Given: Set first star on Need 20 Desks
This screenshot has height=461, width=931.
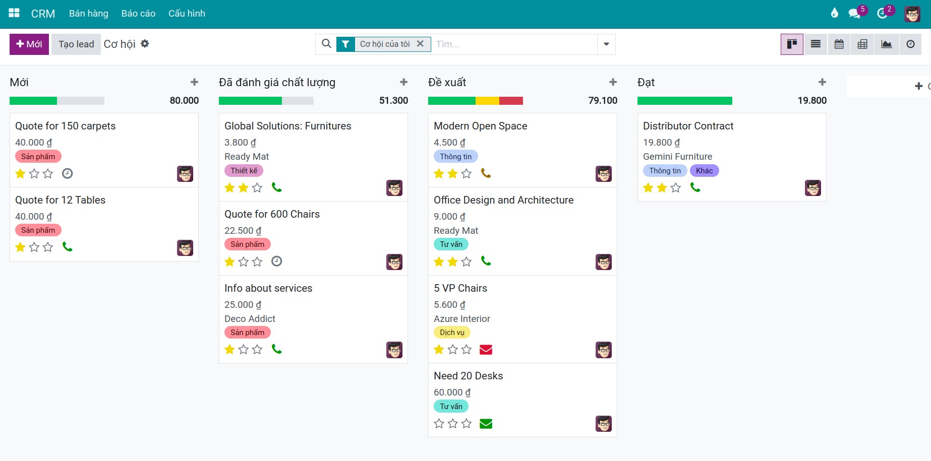Looking at the screenshot, I should coord(439,423).
